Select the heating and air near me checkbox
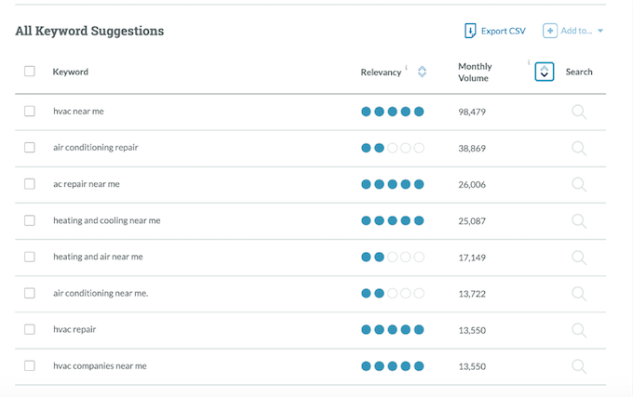Viewport: 633px width, 397px height. pos(30,257)
